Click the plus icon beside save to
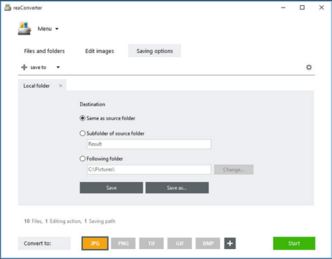 click(x=24, y=67)
